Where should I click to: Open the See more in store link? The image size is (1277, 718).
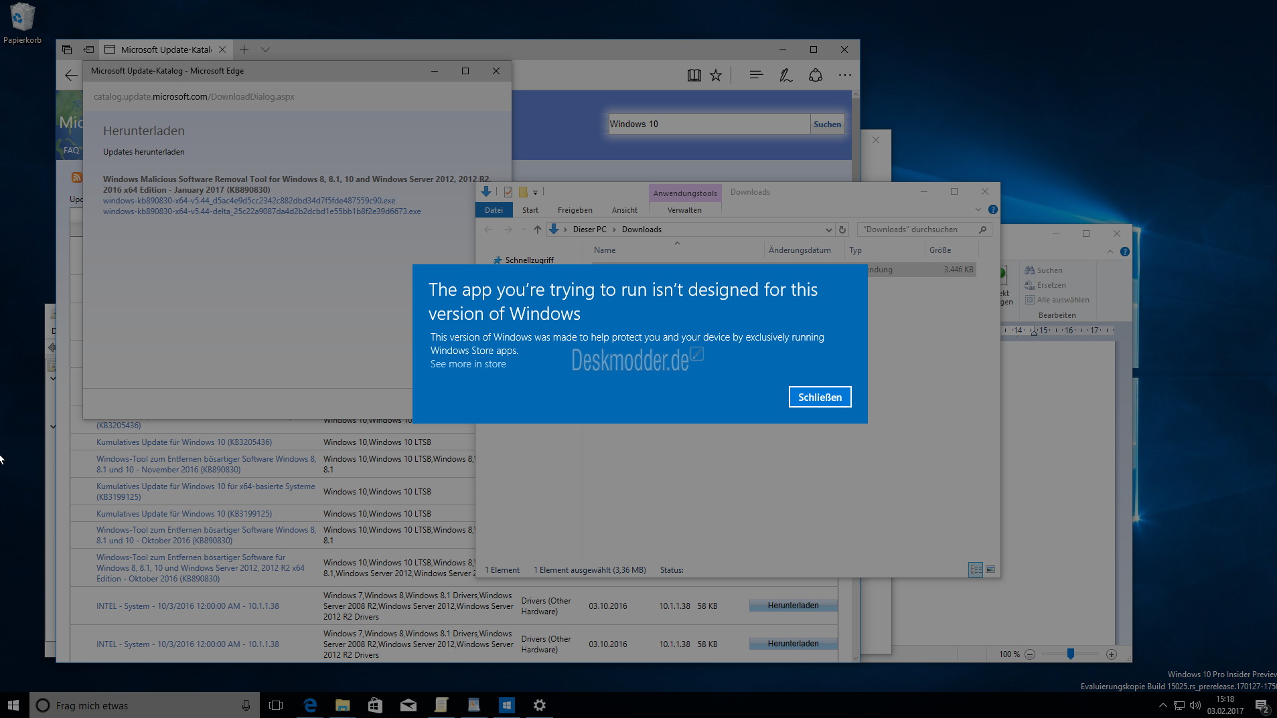(x=468, y=364)
